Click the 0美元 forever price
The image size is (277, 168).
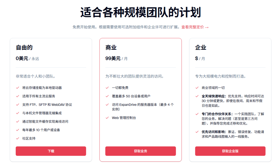(x=22, y=58)
